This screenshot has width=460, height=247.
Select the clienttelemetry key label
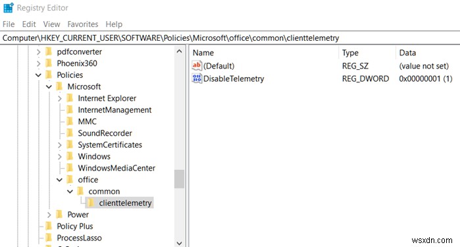click(125, 203)
